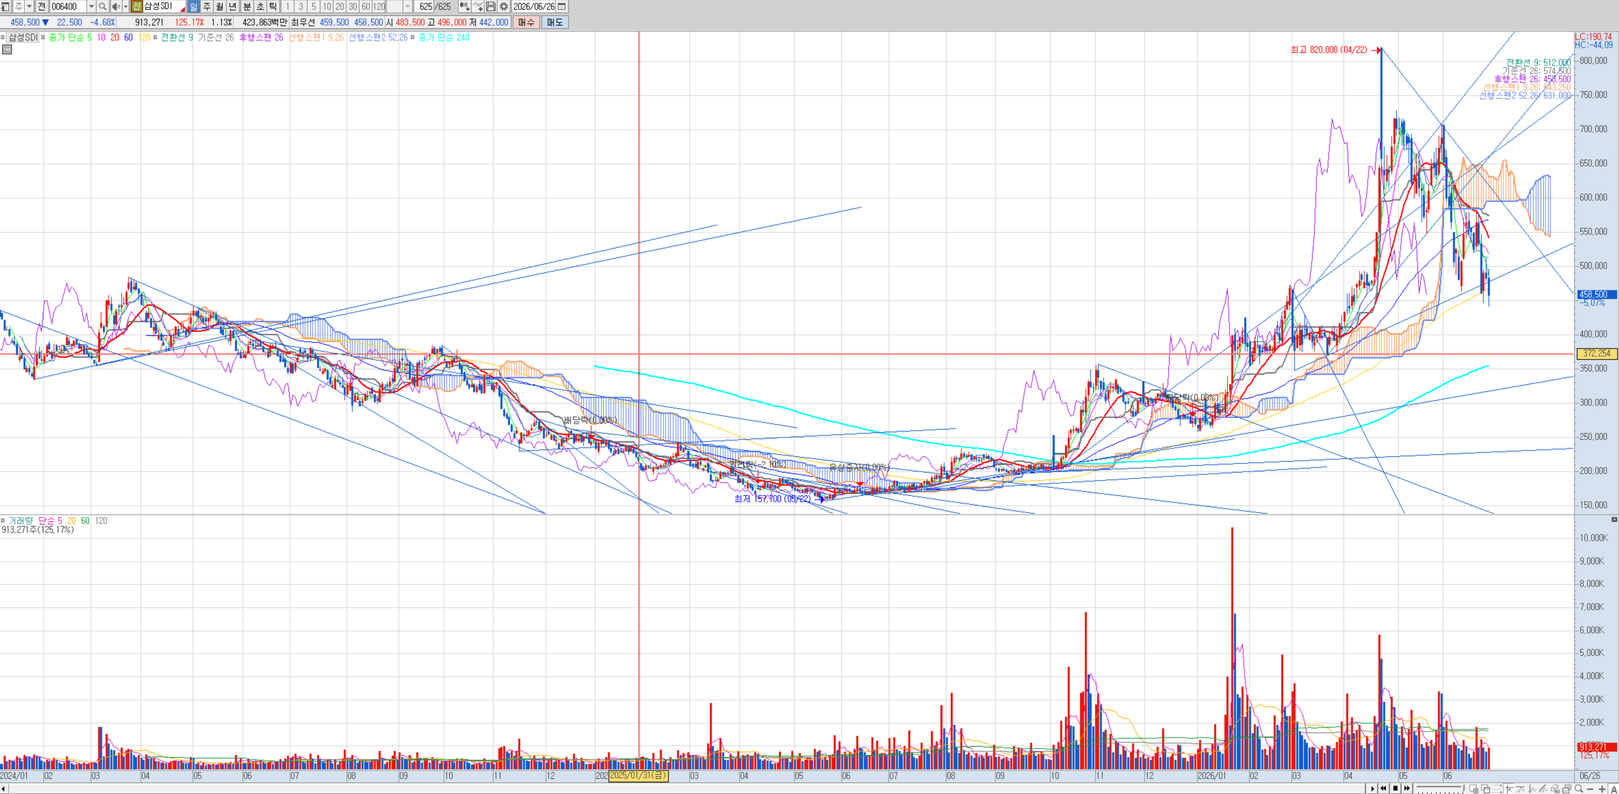1619x794 pixels.
Task: Fast-forward the chart replay
Action: [1407, 789]
